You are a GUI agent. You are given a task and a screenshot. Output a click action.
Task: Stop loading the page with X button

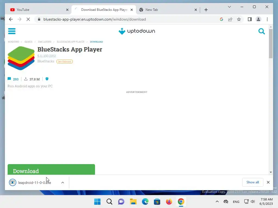coord(28,19)
